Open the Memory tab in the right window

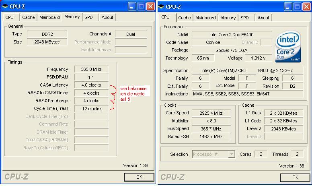click(228, 18)
